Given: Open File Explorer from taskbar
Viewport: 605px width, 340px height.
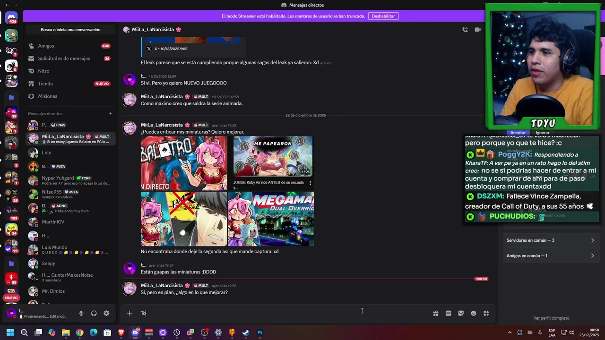Looking at the screenshot, I should pos(66,332).
